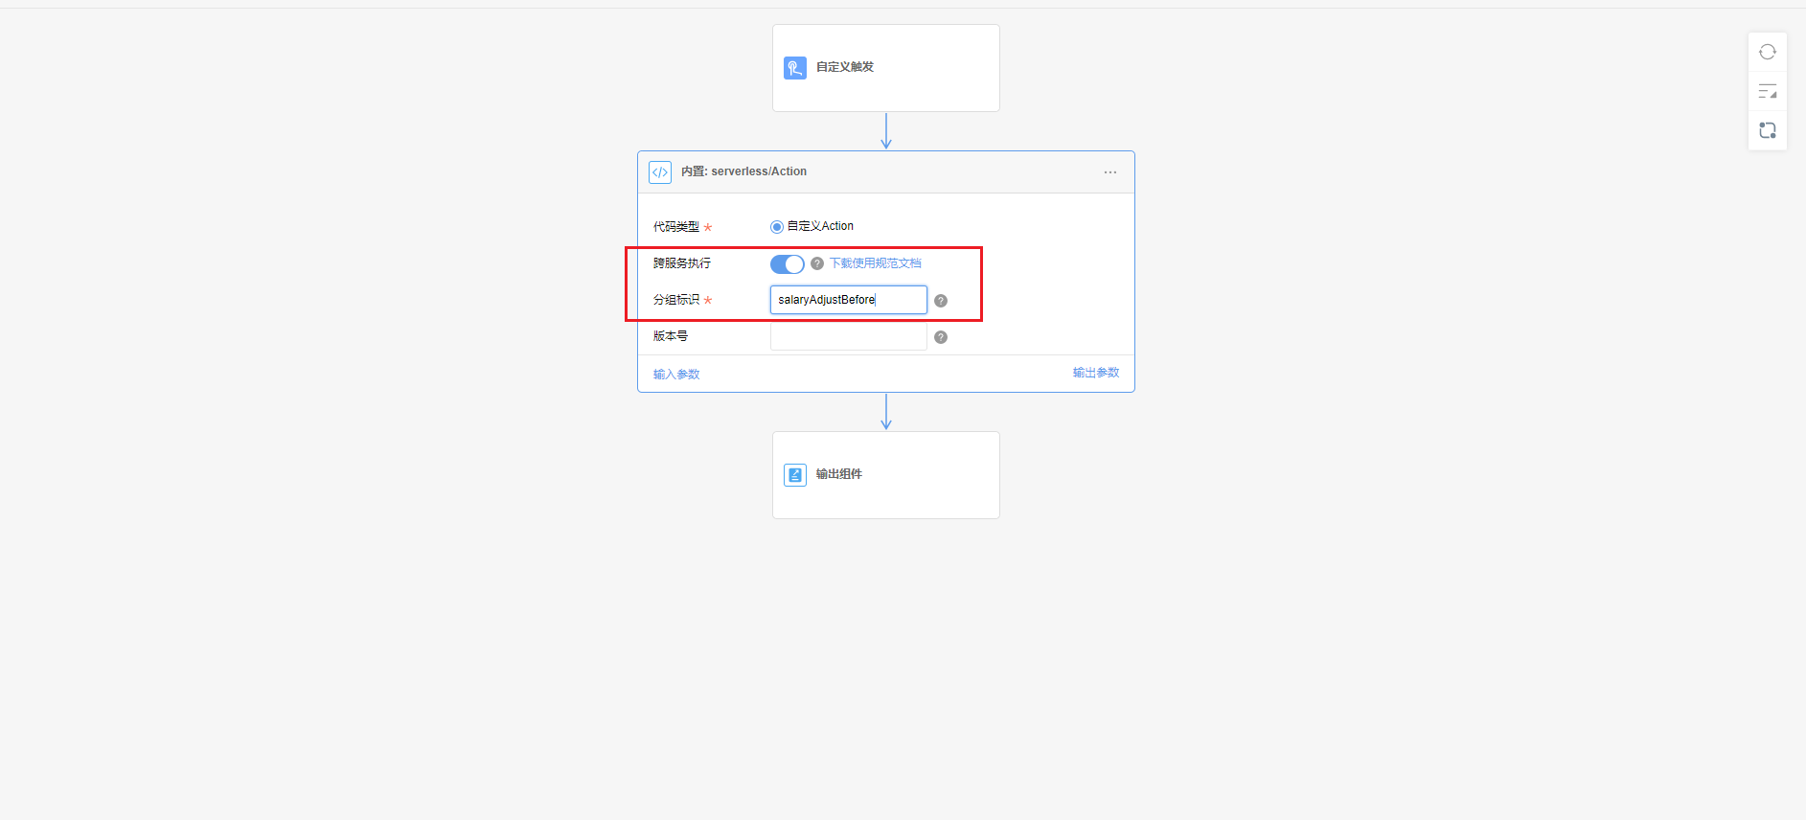Disable the 跨服务执行 toggle switch
Screen dimensions: 1806x820
coord(788,264)
